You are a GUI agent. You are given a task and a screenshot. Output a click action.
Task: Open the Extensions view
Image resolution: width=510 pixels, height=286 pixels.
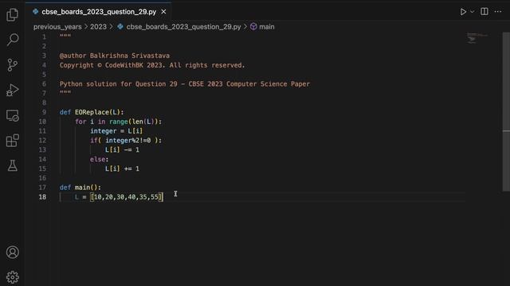[x=13, y=141]
